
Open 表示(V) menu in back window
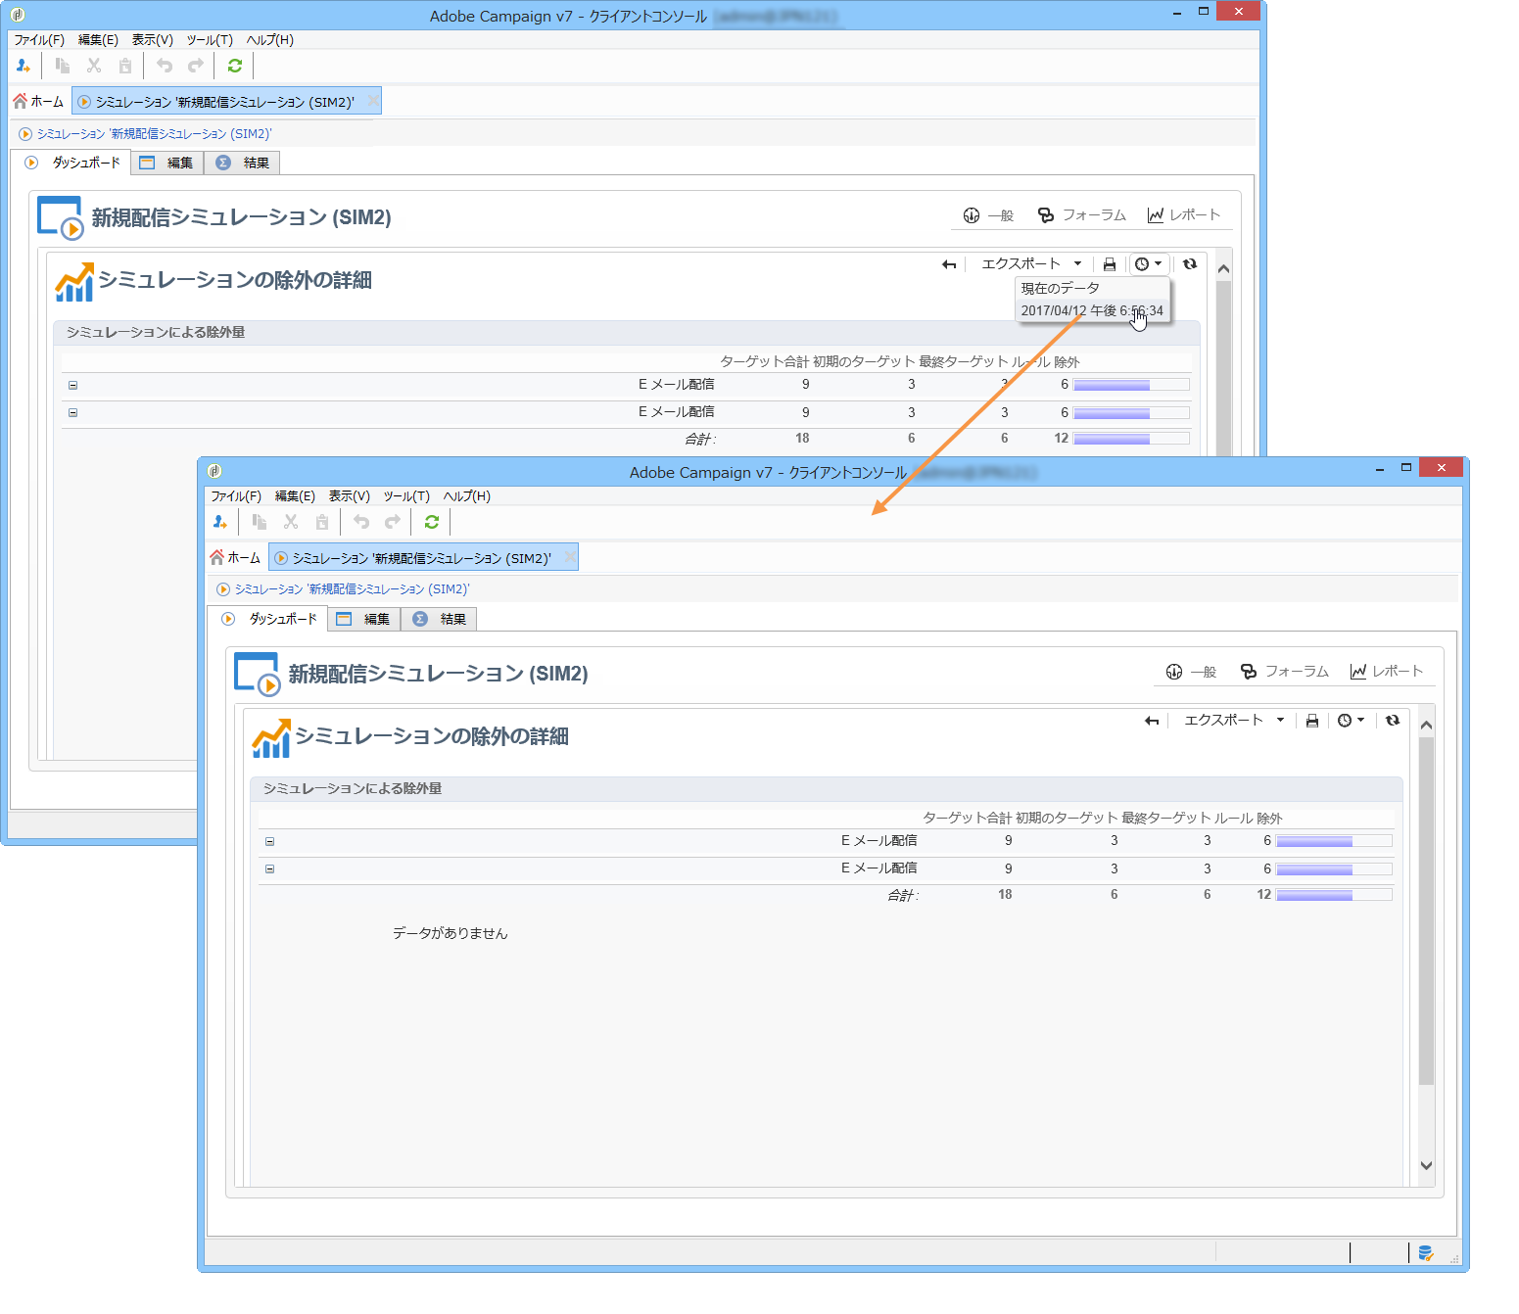tap(153, 40)
